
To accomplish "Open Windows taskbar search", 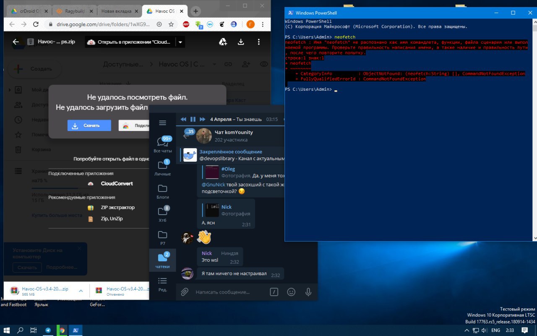I will tap(20, 330).
